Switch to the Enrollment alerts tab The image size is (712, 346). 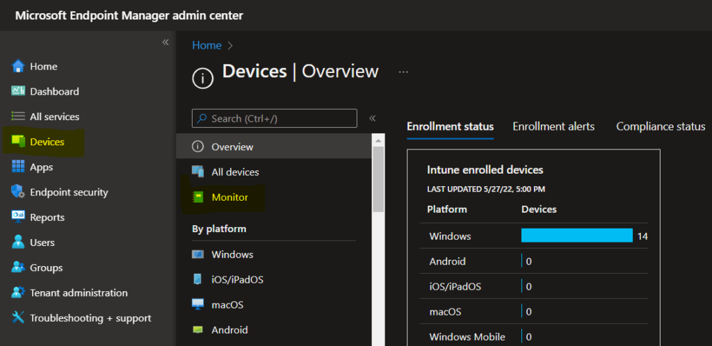[x=553, y=126]
